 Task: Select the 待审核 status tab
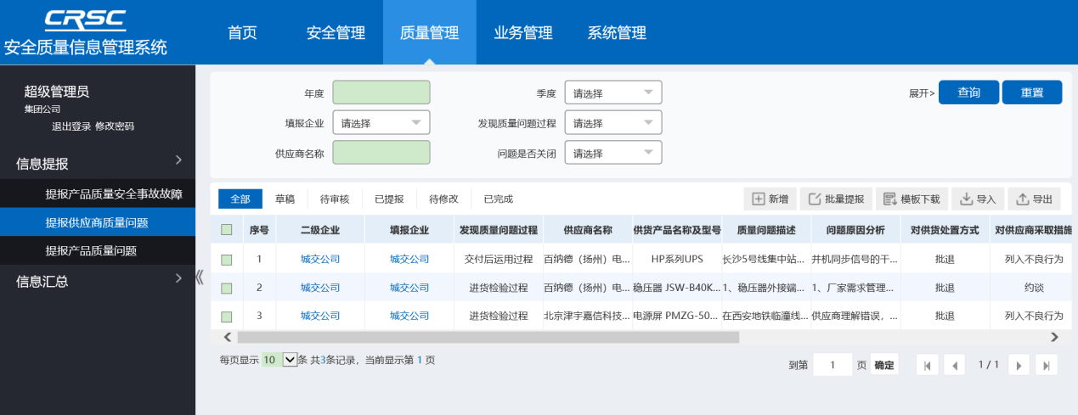click(335, 199)
